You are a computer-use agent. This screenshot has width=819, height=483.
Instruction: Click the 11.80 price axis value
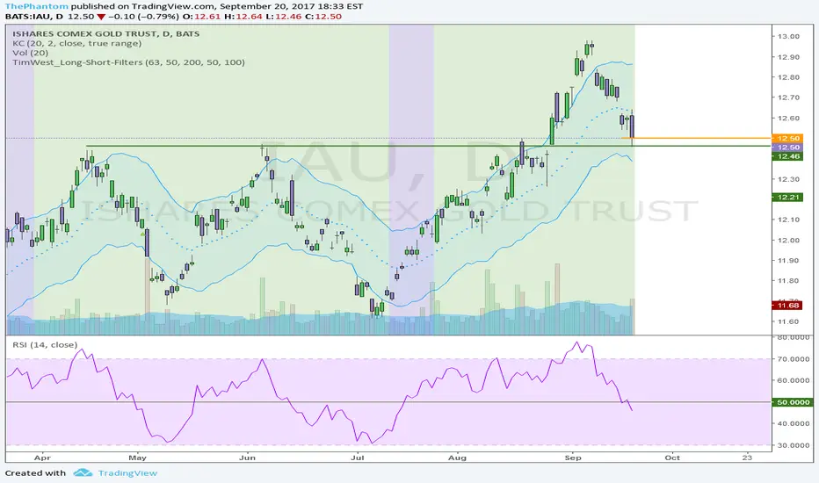click(x=788, y=281)
